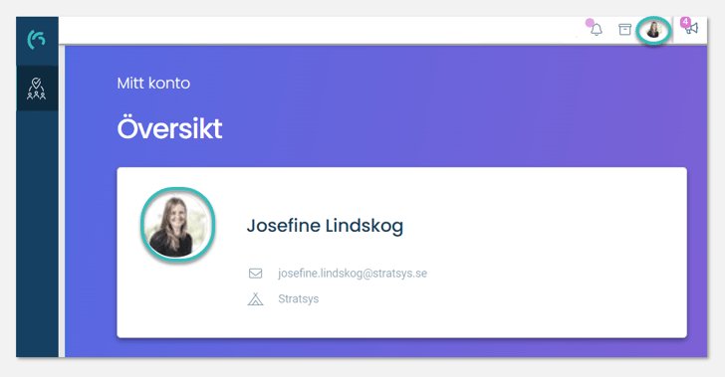The width and height of the screenshot is (725, 377).
Task: Click the Stratsys logo in the sidebar
Action: [37, 40]
